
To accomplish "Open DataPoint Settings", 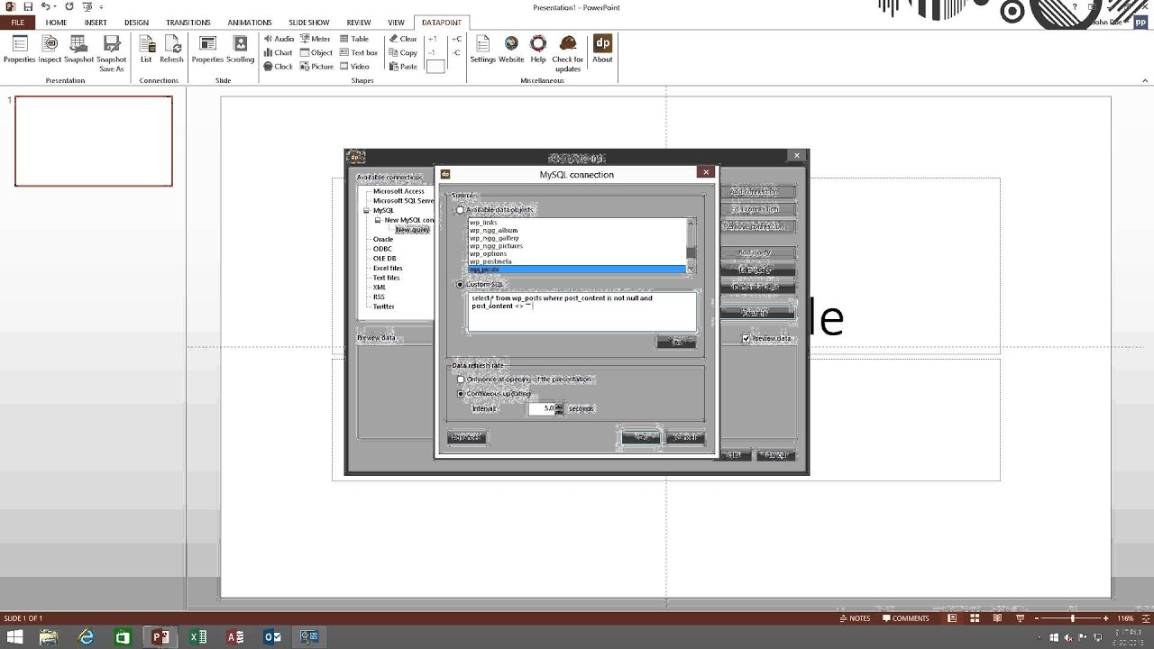I will tap(482, 50).
